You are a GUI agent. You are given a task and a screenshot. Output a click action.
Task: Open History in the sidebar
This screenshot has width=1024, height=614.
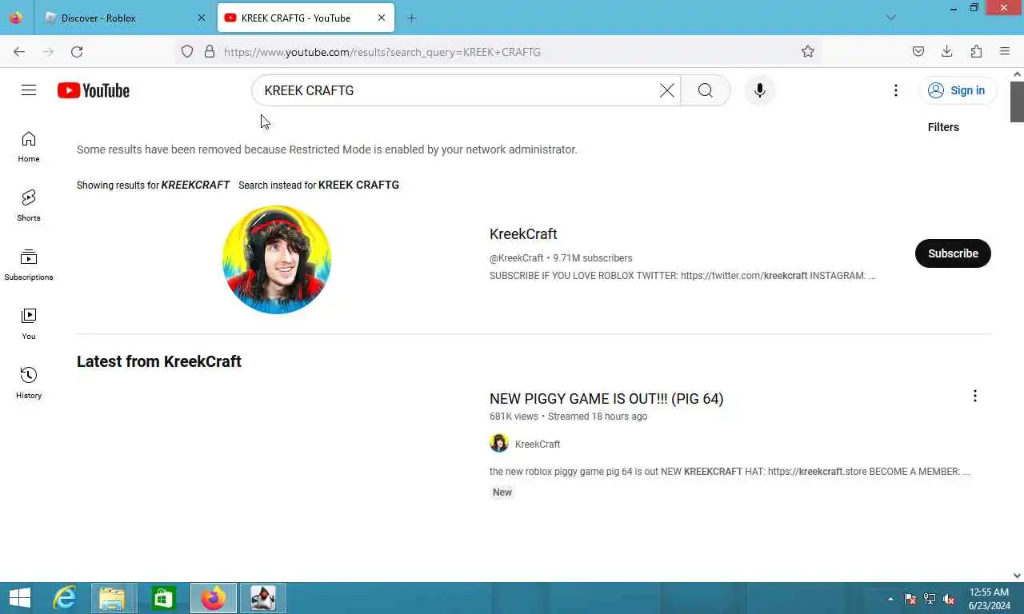(x=29, y=384)
